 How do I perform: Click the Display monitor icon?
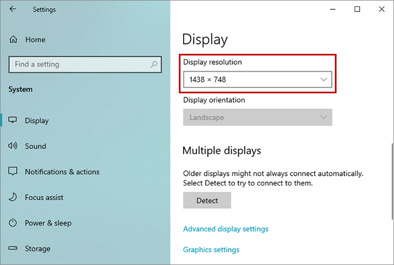click(x=13, y=120)
